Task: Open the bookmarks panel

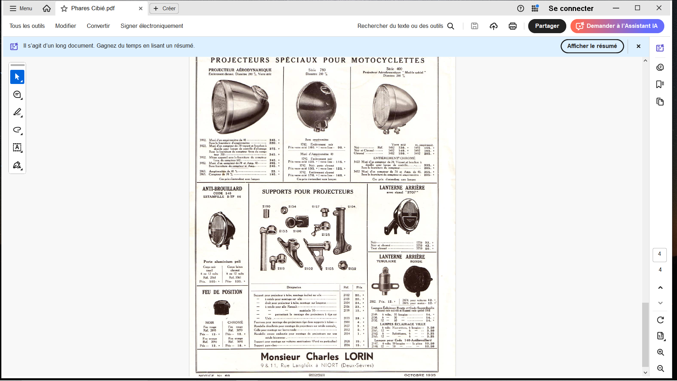Action: (x=660, y=84)
